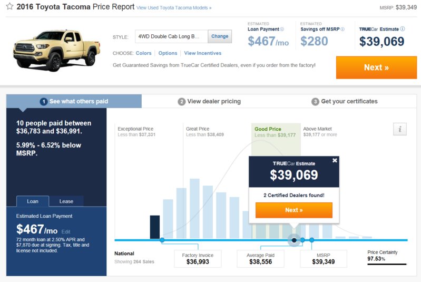Click info icon next to Savings off MSRP
The width and height of the screenshot is (421, 282).
click(342, 30)
